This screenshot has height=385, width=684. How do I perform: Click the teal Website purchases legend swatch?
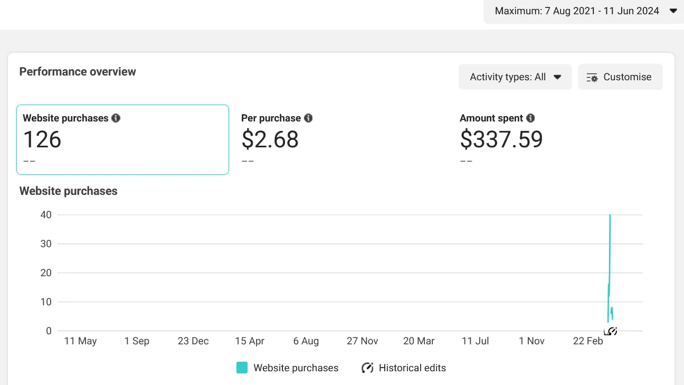coord(242,368)
